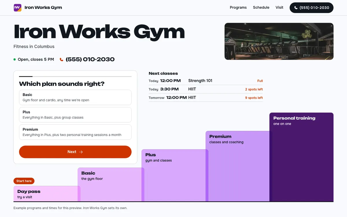
Task: Click the quiz progress bar
Action: 75,76
